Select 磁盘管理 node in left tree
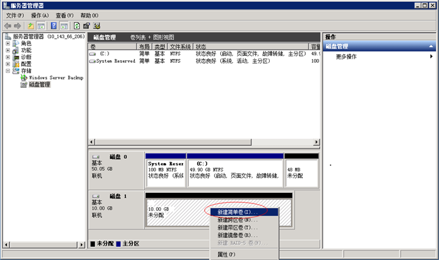This screenshot has width=439, height=260. (x=39, y=85)
